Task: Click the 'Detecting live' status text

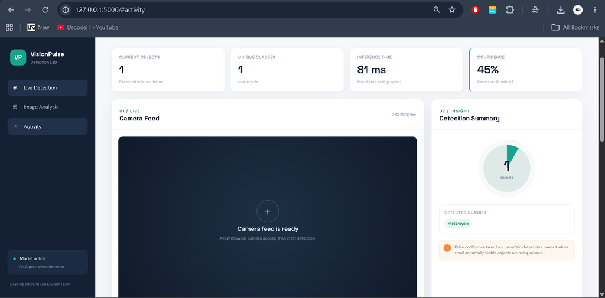Action: coord(404,114)
